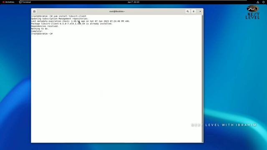Screen dimensions: 267x150
Task: Open a new terminal tab
Action: pos(34,11)
